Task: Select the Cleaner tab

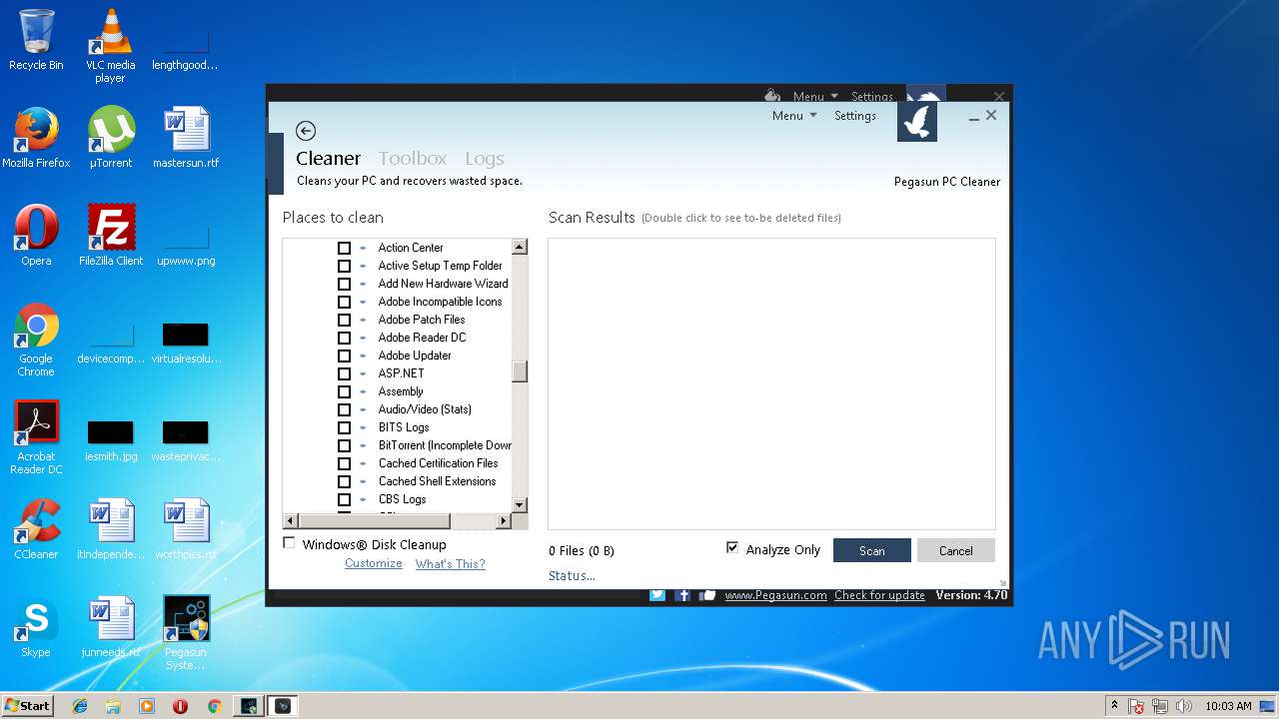Action: [328, 158]
